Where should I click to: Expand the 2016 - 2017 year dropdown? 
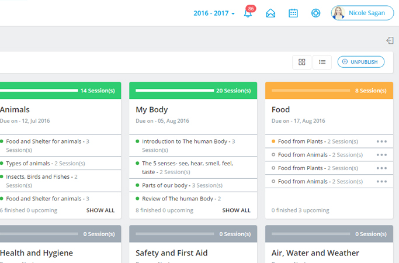[x=214, y=13]
